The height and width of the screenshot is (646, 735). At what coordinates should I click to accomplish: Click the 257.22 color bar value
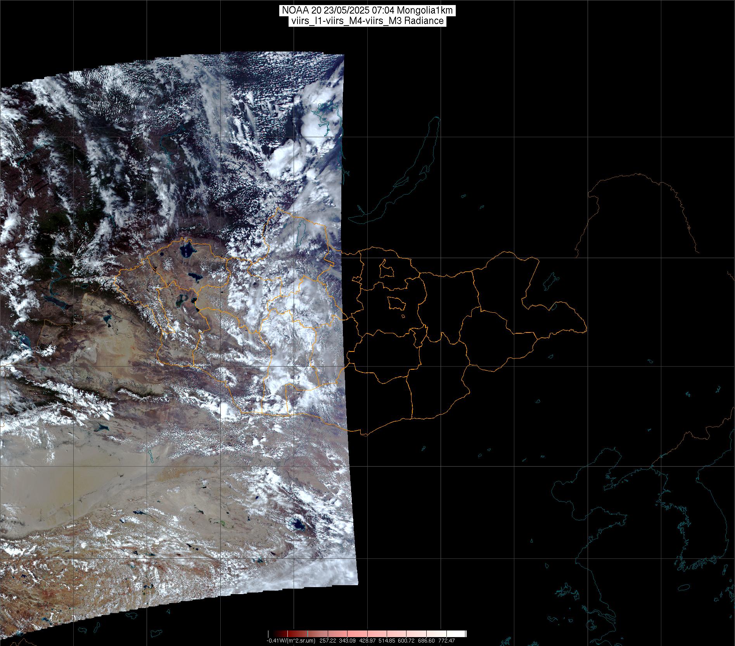coord(327,641)
